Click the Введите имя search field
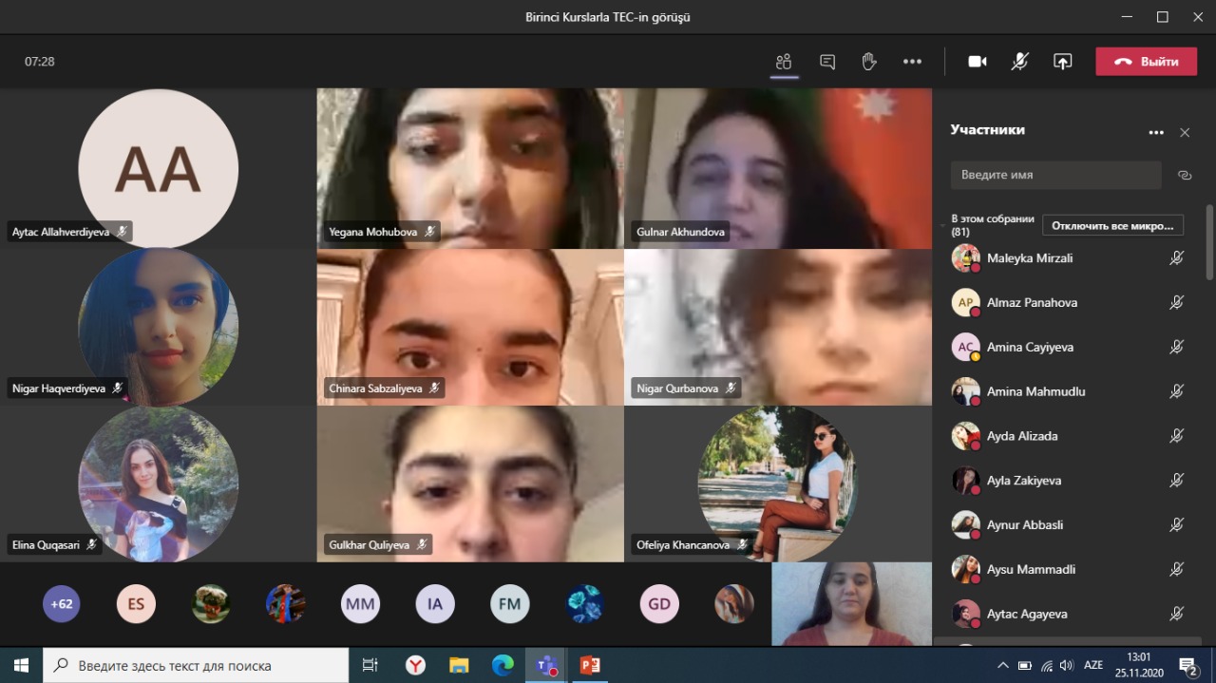This screenshot has width=1216, height=683. (1055, 175)
